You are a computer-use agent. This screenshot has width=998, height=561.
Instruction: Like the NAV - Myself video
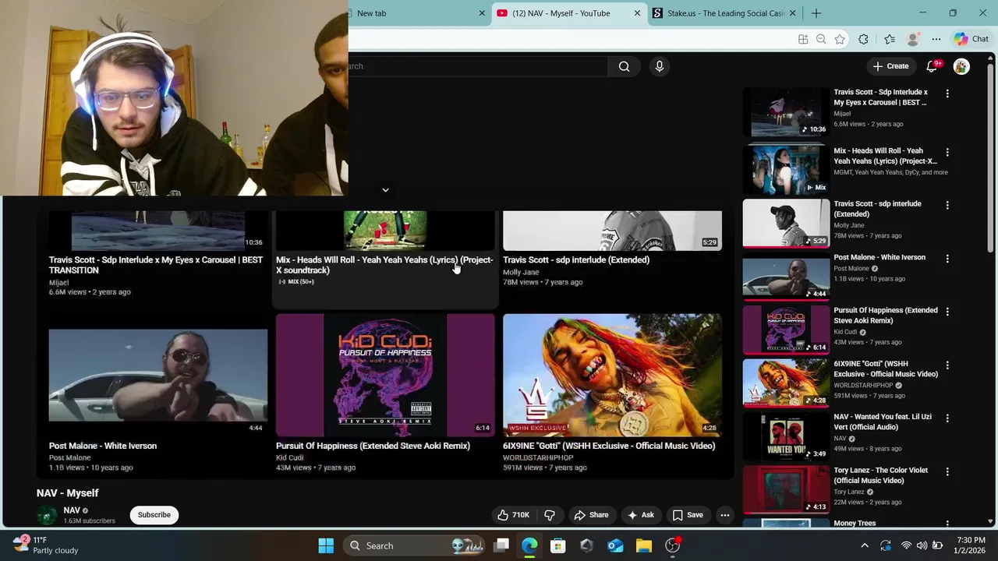pos(513,515)
